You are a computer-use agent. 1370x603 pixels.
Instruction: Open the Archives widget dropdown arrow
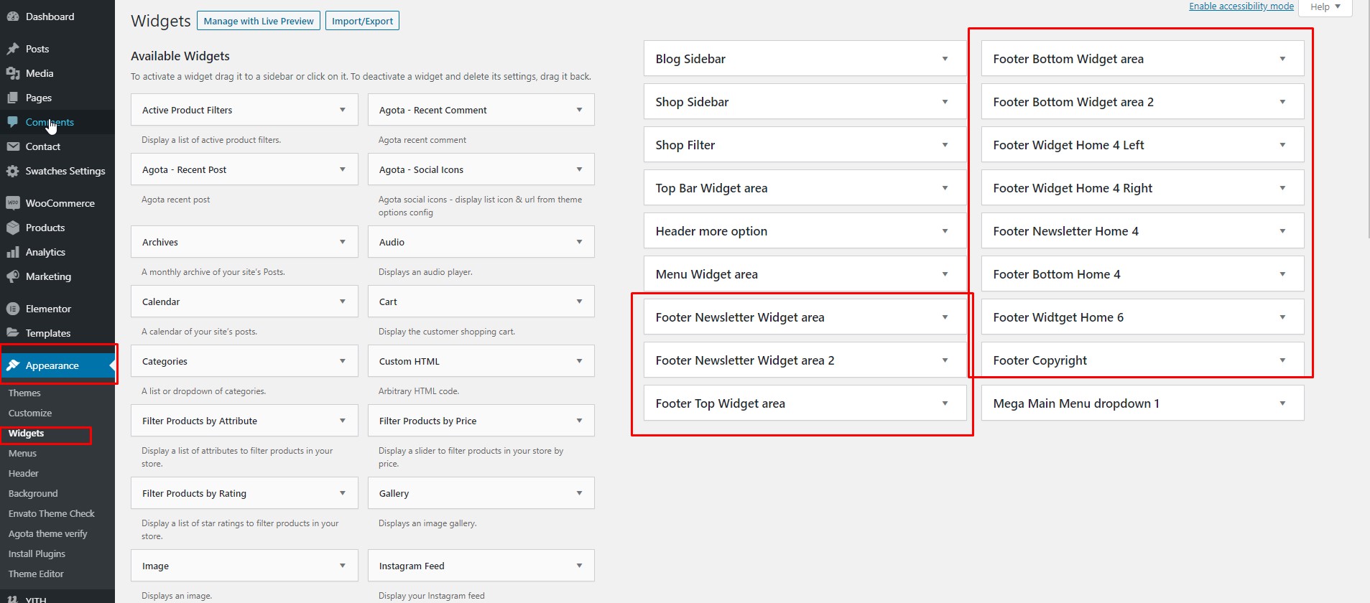click(342, 242)
